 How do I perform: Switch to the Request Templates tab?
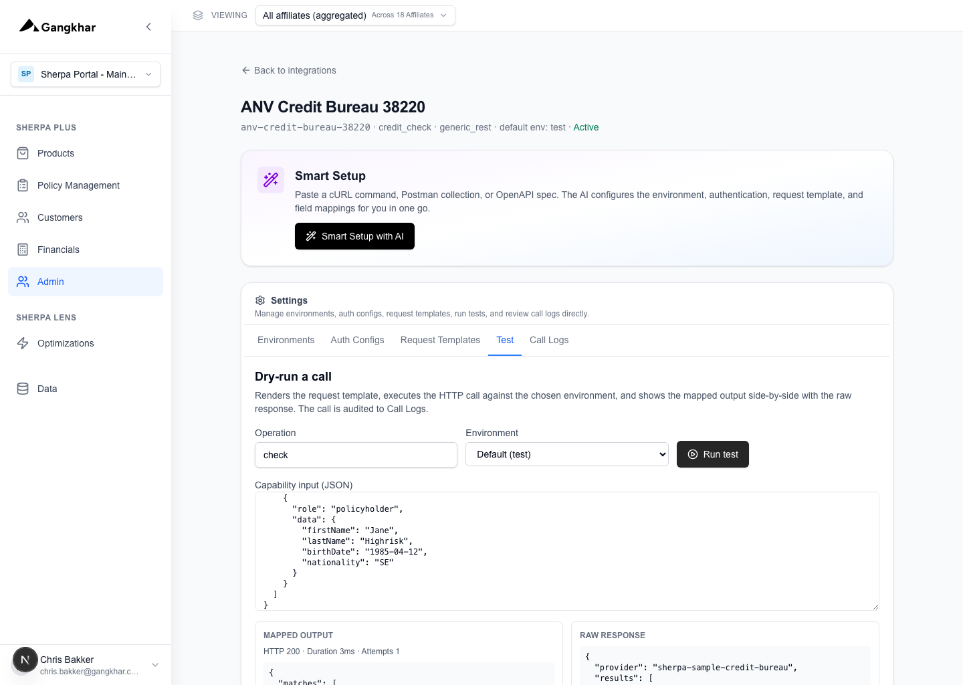tap(440, 340)
